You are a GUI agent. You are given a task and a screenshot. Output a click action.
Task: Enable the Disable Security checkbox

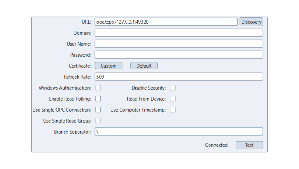(173, 88)
